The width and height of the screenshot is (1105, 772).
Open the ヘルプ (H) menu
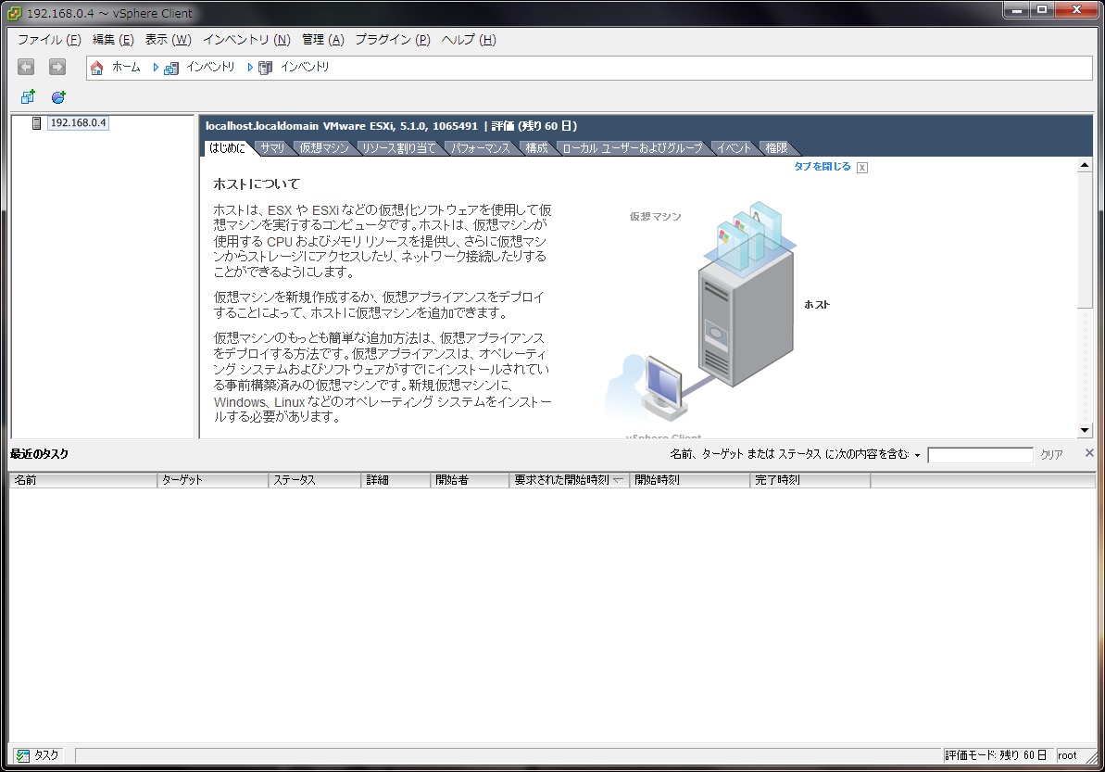click(469, 40)
